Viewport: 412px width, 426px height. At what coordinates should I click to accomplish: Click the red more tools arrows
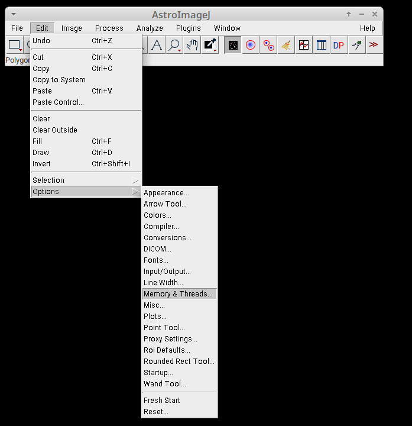[374, 44]
